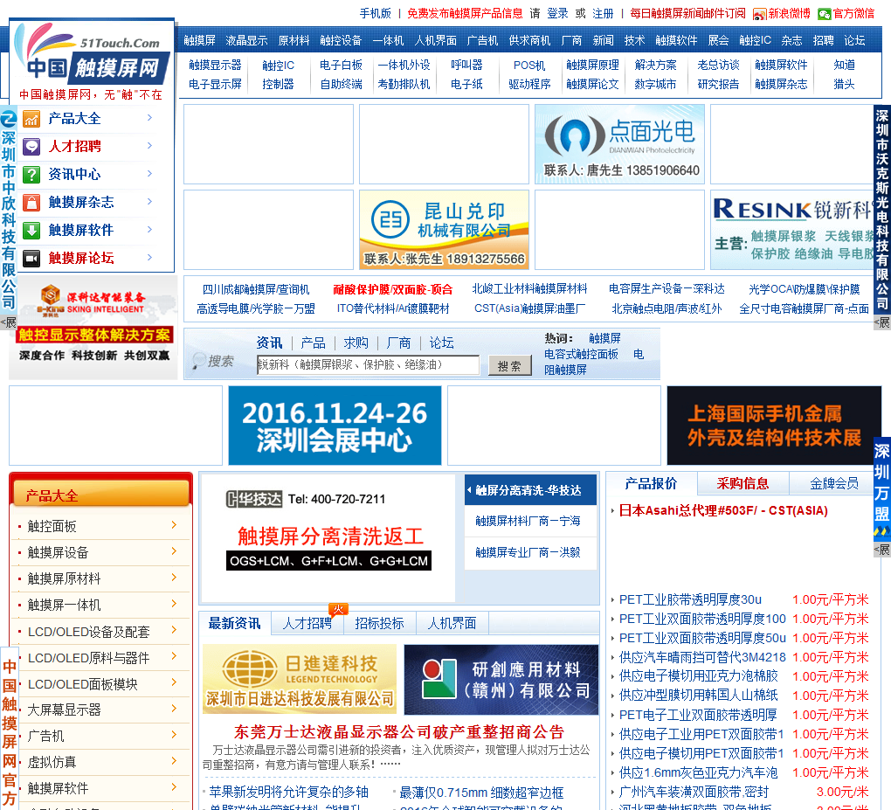Open PET工业胶带透明厚度30u product listing
This screenshot has width=891, height=810.
pyautogui.click(x=690, y=599)
